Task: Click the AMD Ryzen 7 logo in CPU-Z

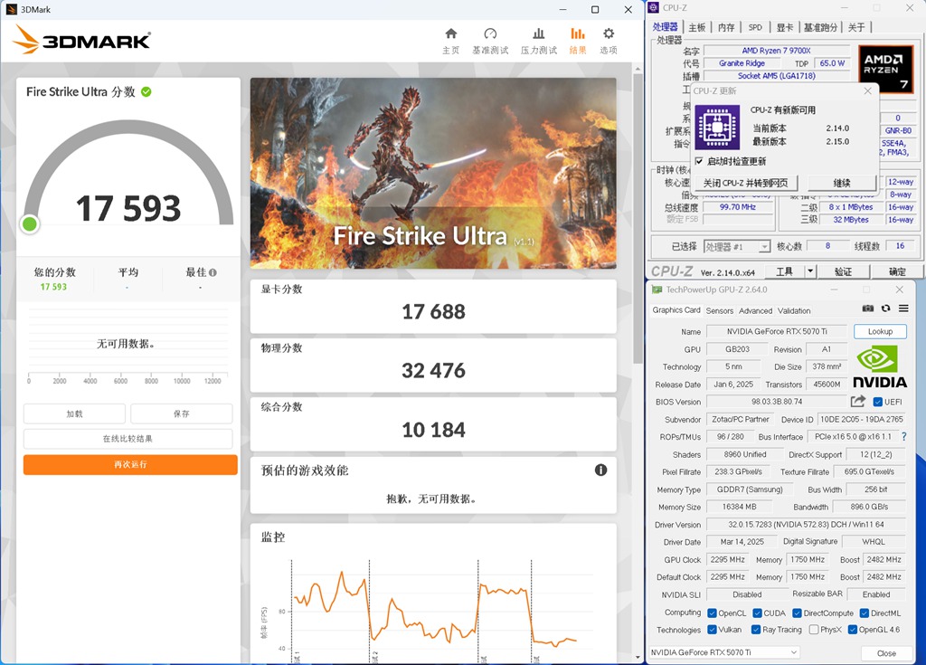Action: point(885,69)
